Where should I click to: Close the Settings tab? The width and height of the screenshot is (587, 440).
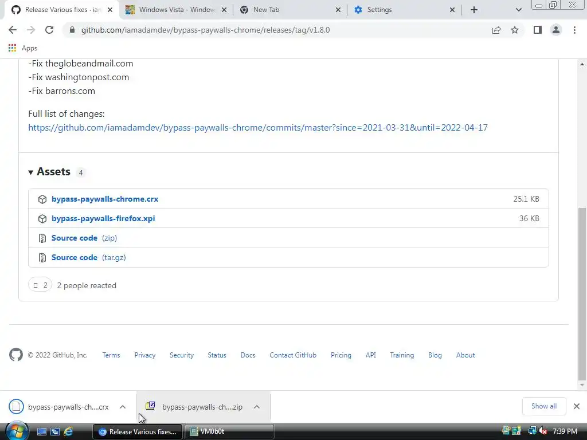(452, 10)
